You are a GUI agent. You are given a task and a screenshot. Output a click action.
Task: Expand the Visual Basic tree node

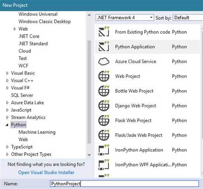coord(7,73)
